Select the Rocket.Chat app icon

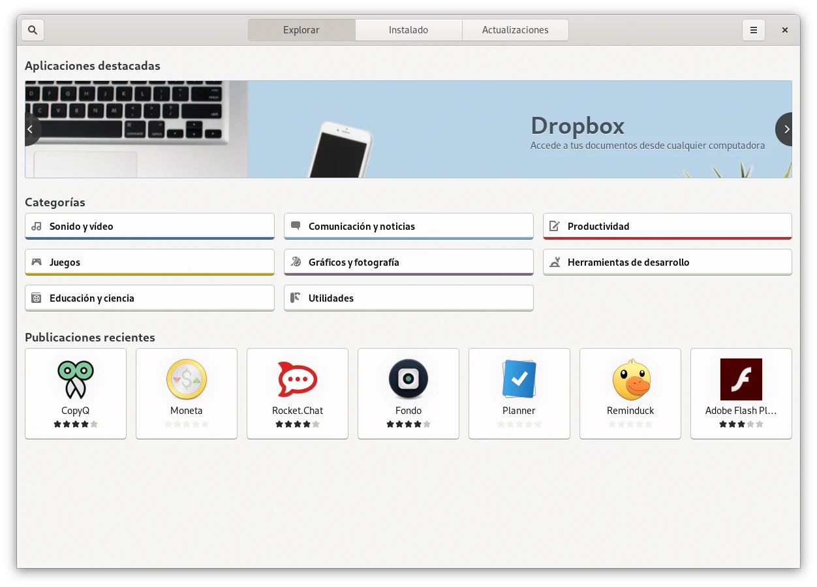[298, 379]
